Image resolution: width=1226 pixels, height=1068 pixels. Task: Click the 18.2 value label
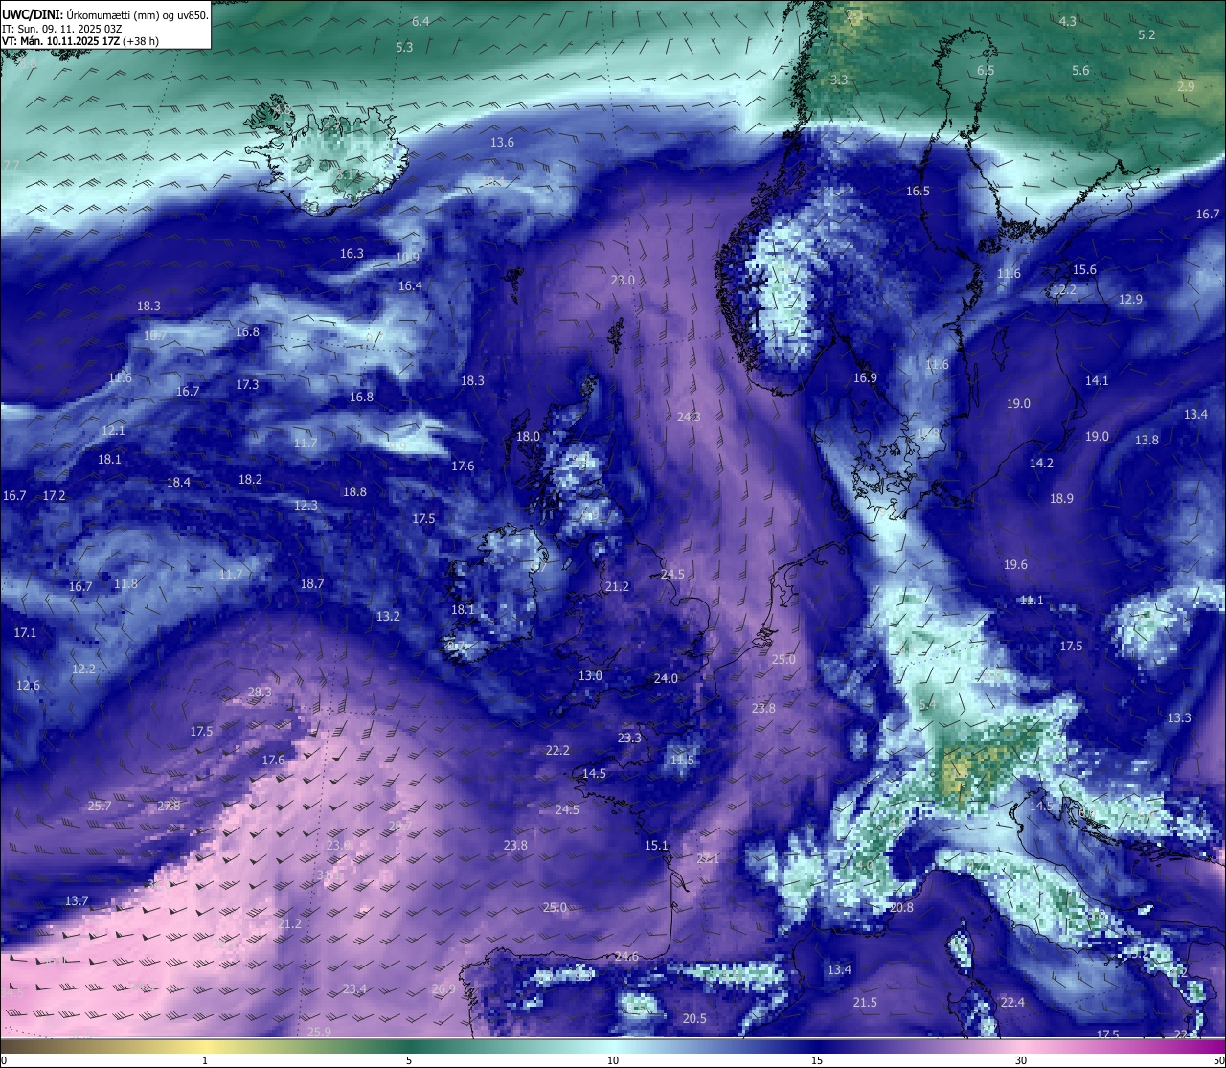[x=250, y=479]
